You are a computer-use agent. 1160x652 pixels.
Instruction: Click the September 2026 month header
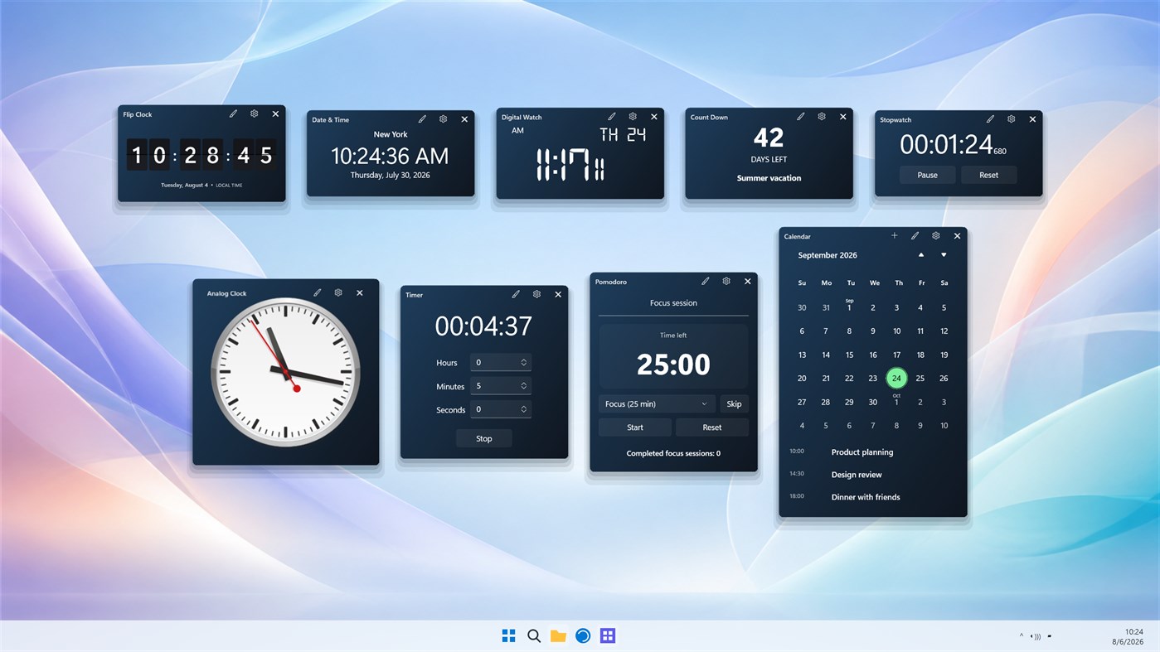(x=828, y=255)
